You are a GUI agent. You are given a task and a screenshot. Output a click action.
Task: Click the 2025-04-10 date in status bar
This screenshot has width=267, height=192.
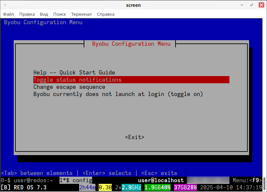pos(216,187)
